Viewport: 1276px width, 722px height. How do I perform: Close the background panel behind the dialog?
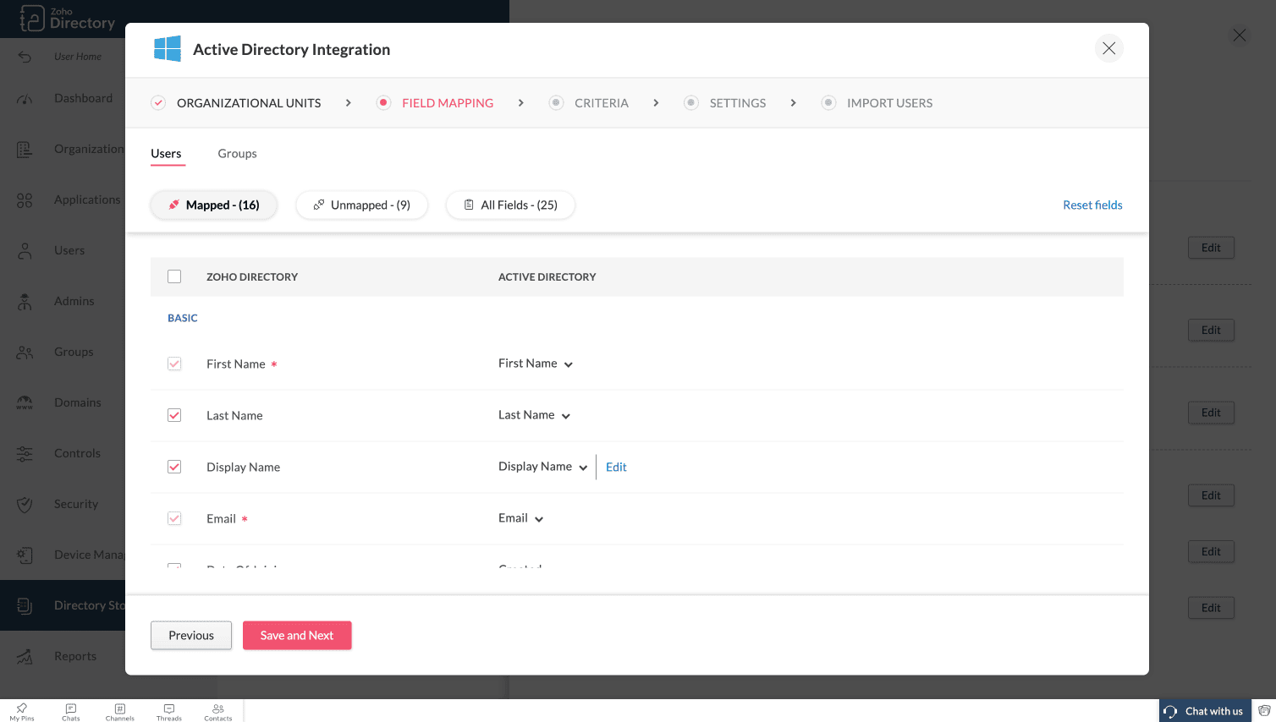1239,36
